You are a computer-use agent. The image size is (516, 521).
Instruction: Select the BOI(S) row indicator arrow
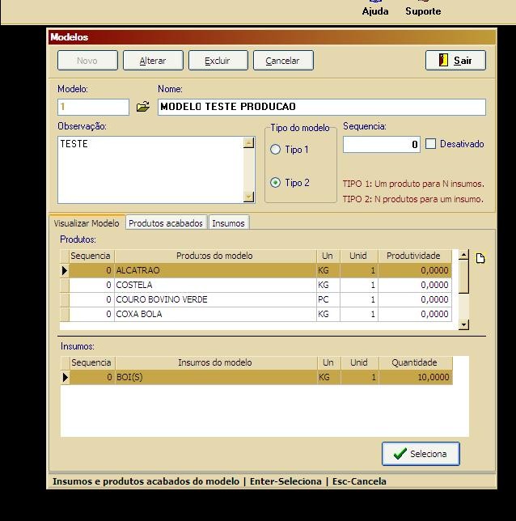click(66, 377)
